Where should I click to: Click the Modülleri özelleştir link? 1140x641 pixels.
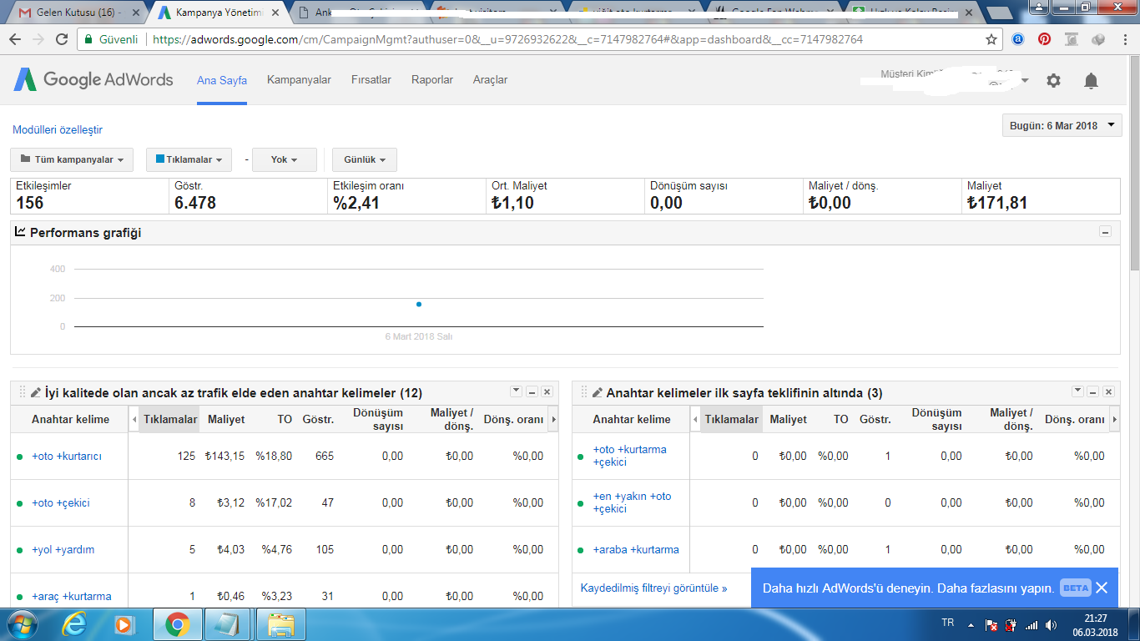pyautogui.click(x=58, y=130)
